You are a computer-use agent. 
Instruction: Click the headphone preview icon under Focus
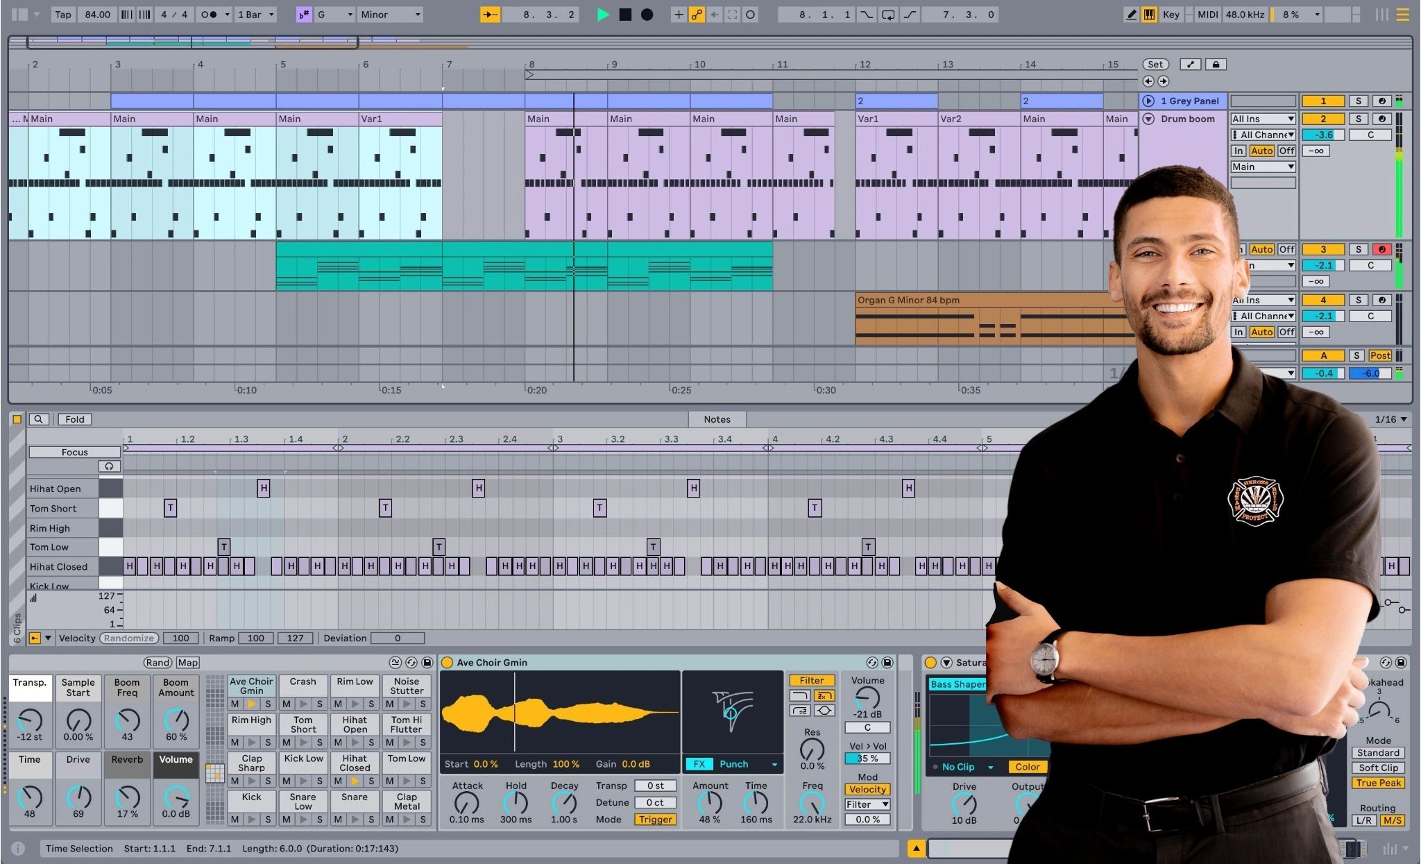109,466
